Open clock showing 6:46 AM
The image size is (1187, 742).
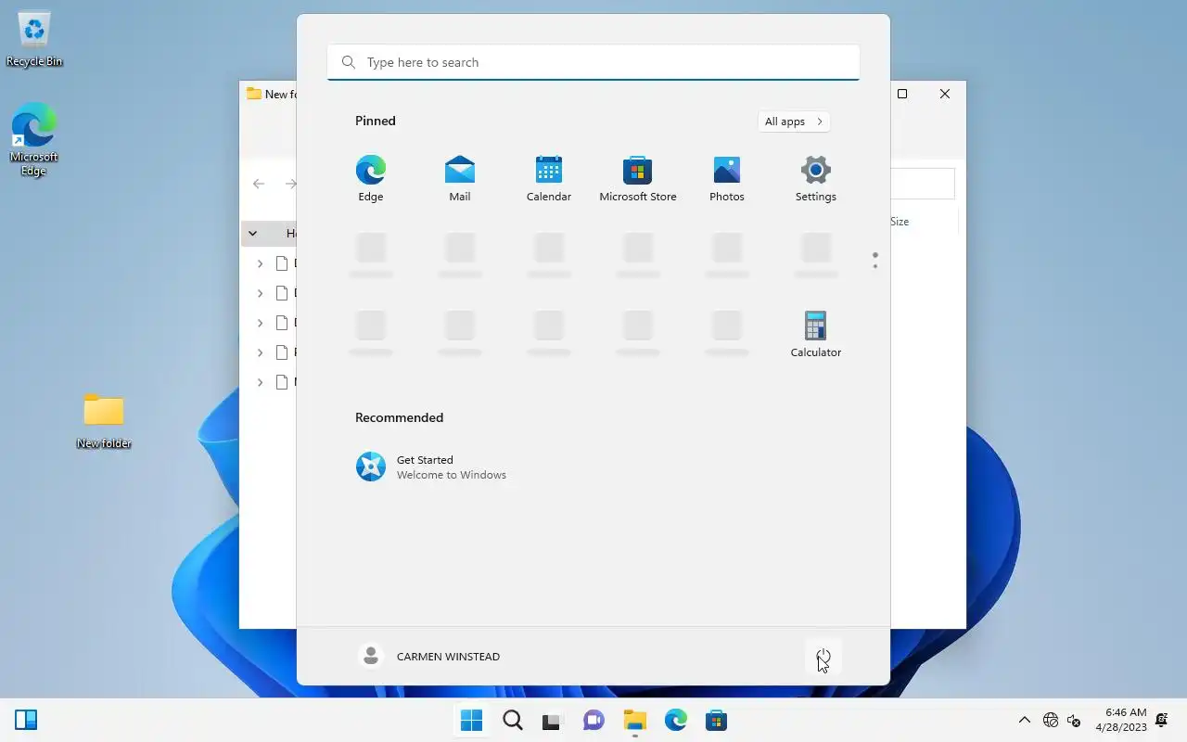(x=1121, y=720)
